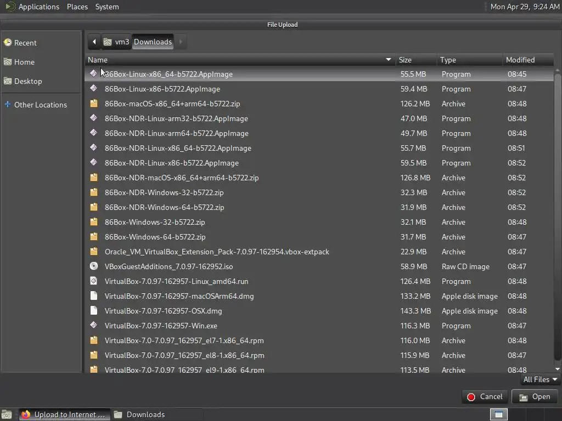
Task: Click the Cancel button
Action: pos(485,397)
